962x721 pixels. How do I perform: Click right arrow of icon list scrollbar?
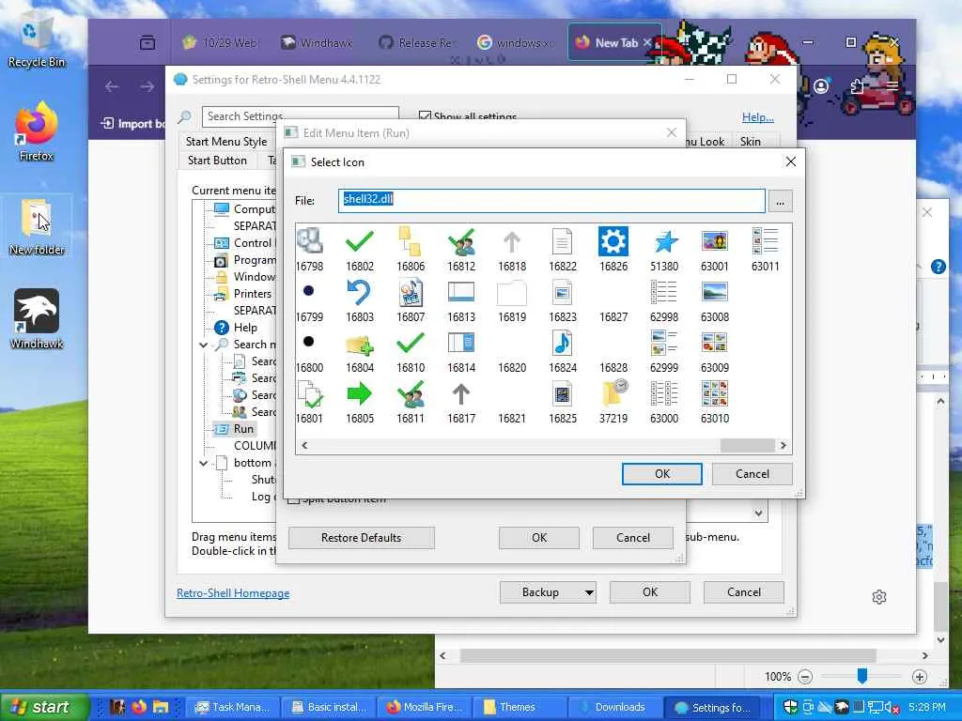(784, 446)
